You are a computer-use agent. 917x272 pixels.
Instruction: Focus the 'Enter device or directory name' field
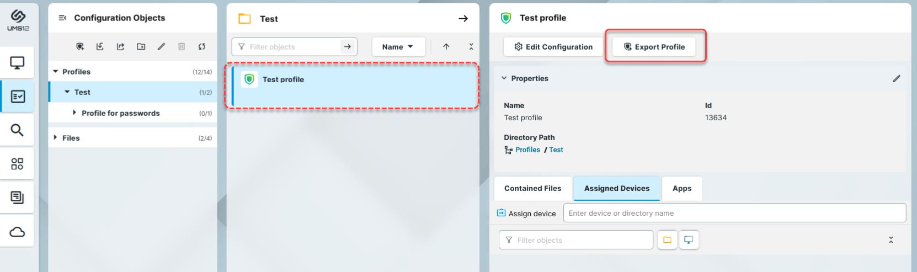(734, 213)
